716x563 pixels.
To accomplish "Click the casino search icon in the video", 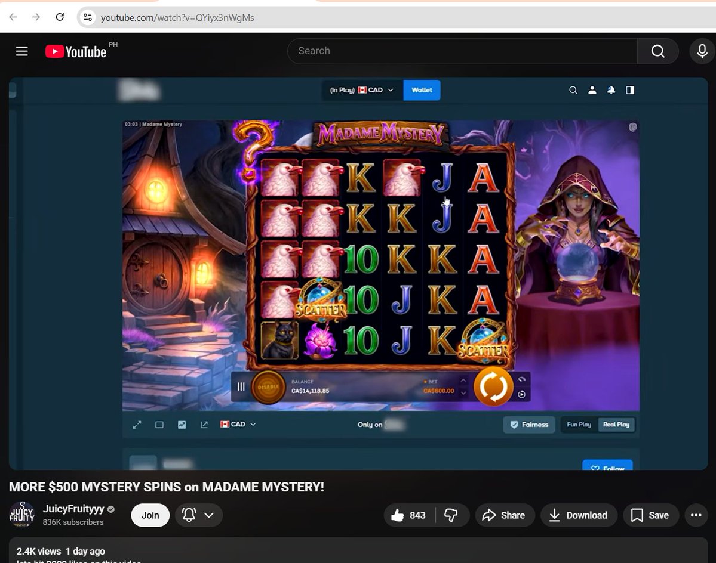I will (573, 90).
